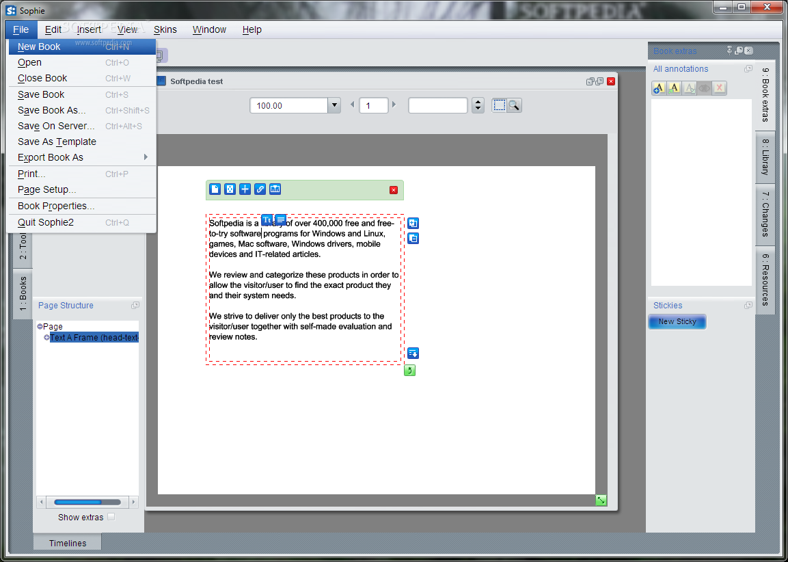
Task: Click the New Sticky button
Action: pyautogui.click(x=677, y=322)
